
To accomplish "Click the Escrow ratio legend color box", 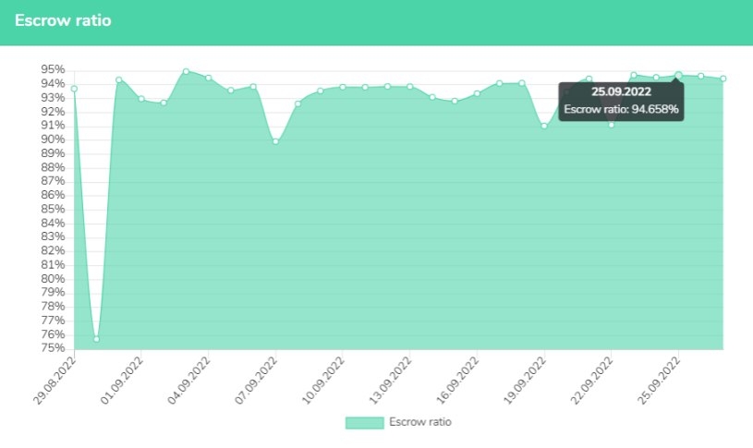I will pos(364,422).
